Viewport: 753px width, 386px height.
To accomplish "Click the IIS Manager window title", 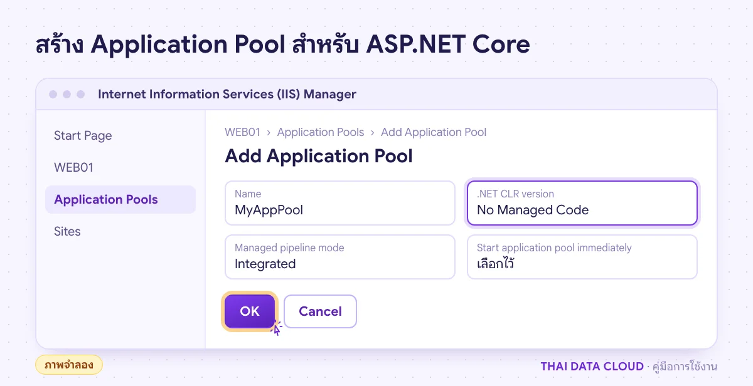I will (x=227, y=95).
